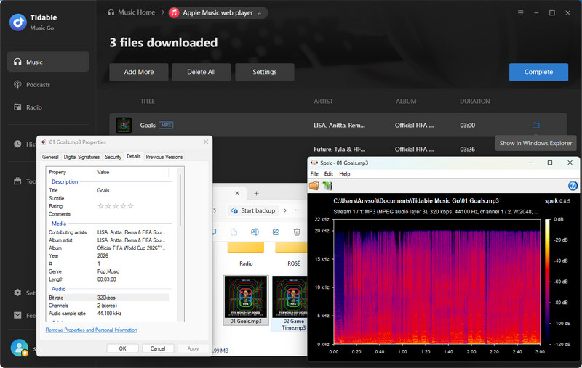
Task: Click the Add More button
Action: point(139,72)
